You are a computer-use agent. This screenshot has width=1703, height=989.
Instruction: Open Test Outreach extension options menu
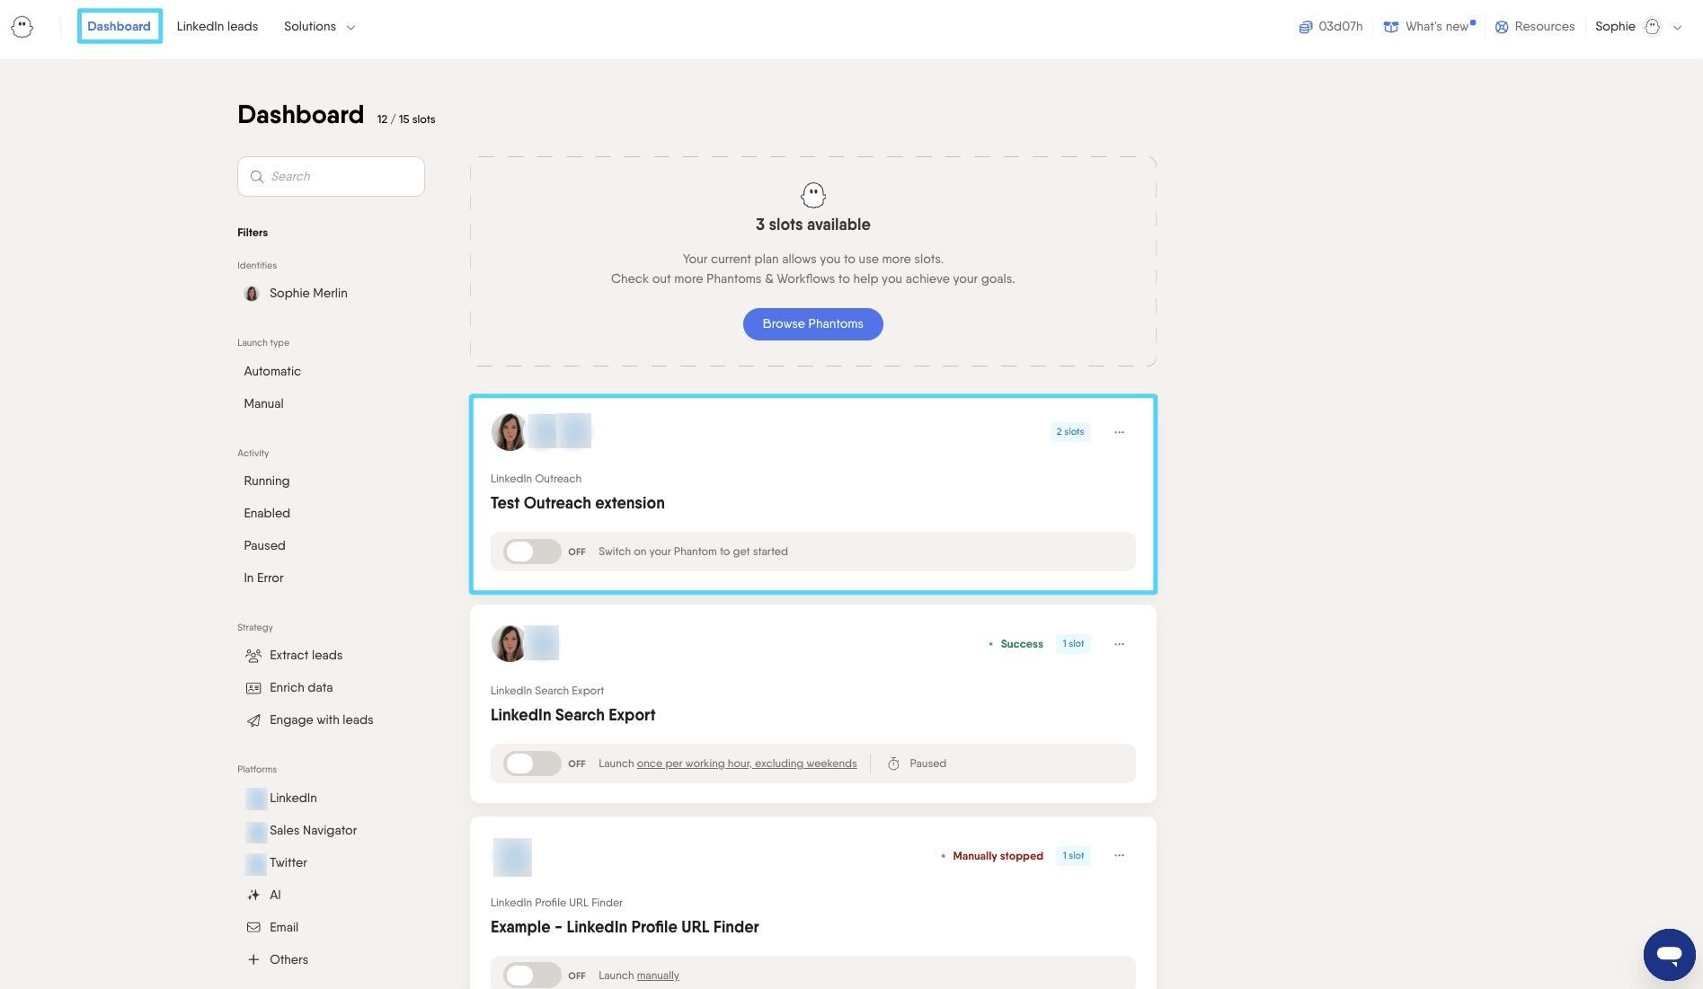tap(1119, 432)
